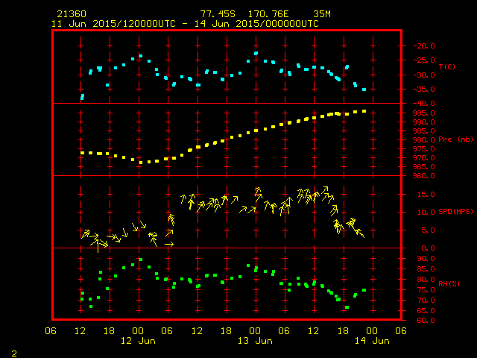The width and height of the screenshot is (477, 358).
Task: Click the "RH(%)" humidity axis label
Action: pyautogui.click(x=449, y=283)
